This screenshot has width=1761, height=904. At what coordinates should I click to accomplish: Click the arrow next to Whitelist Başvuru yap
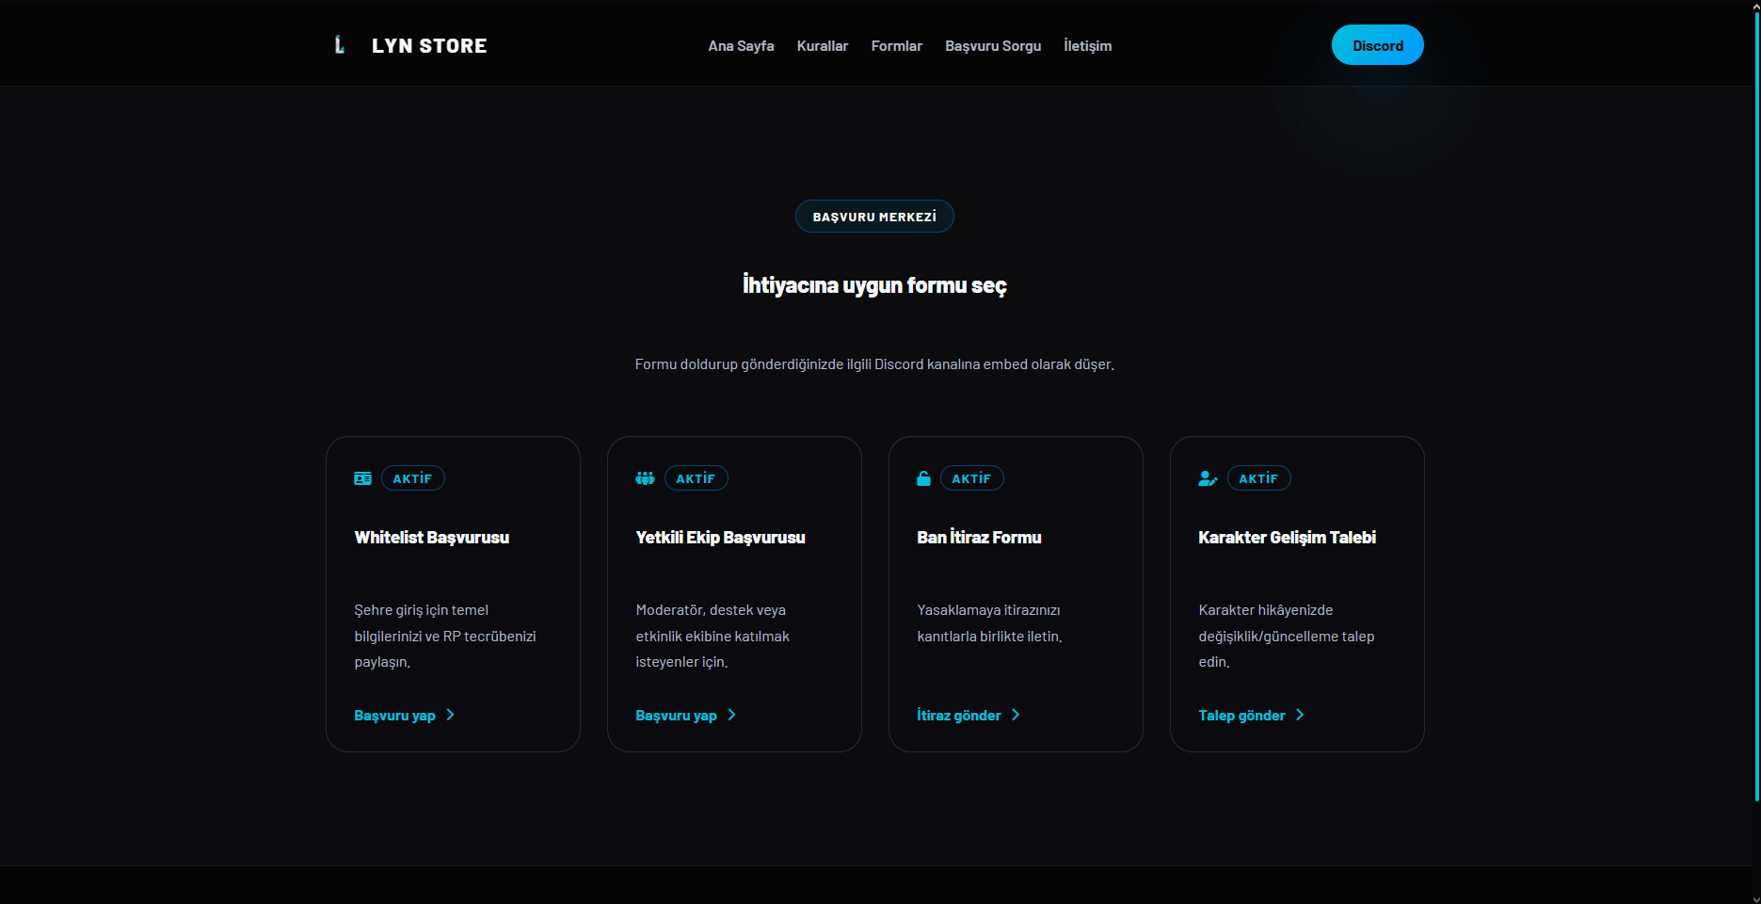[x=450, y=715]
